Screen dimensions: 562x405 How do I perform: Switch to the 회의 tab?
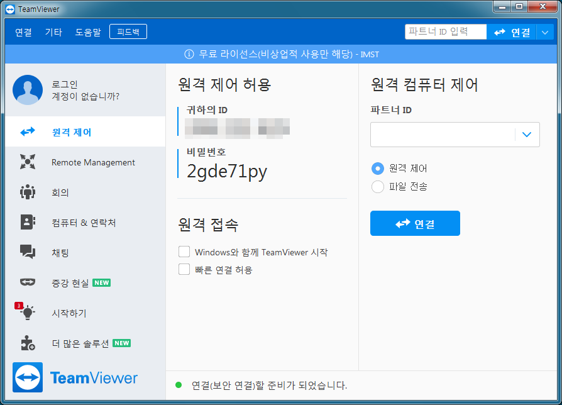(x=85, y=192)
